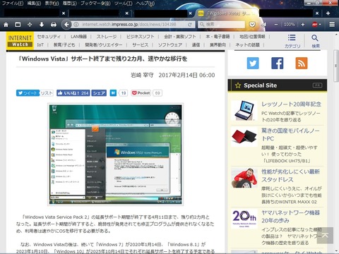Click the Facebook シェア button
The width and height of the screenshot is (339, 254).
click(x=99, y=93)
